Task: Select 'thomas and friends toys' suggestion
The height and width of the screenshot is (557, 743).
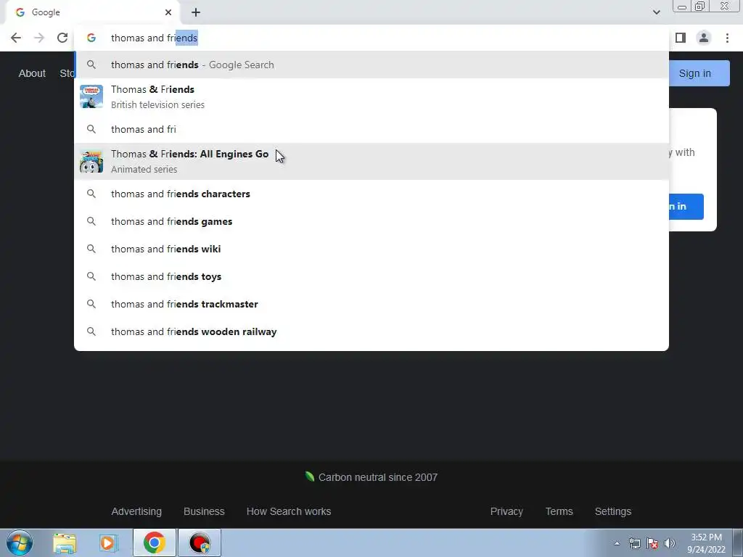Action: 371,276
